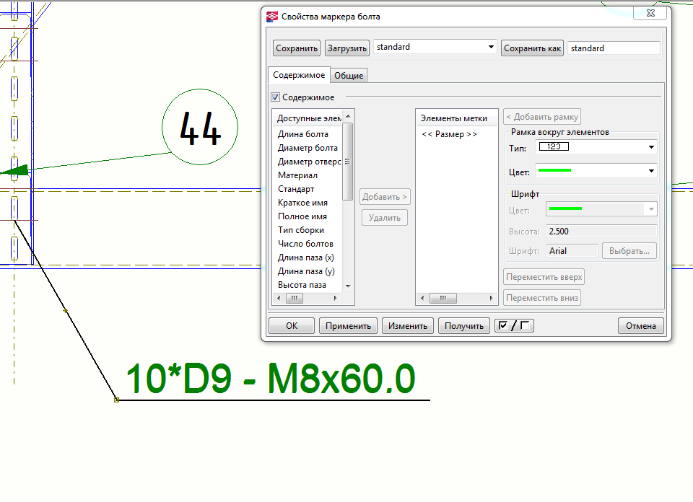Click the Получить button
The width and height of the screenshot is (693, 502).
click(x=464, y=326)
